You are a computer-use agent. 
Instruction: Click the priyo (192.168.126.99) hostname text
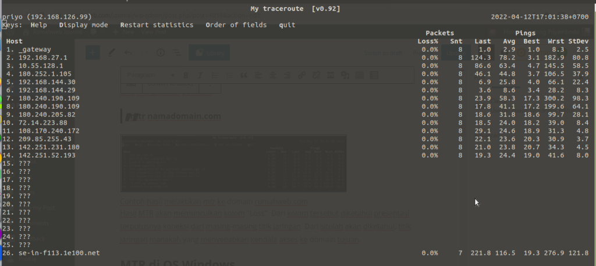(47, 17)
